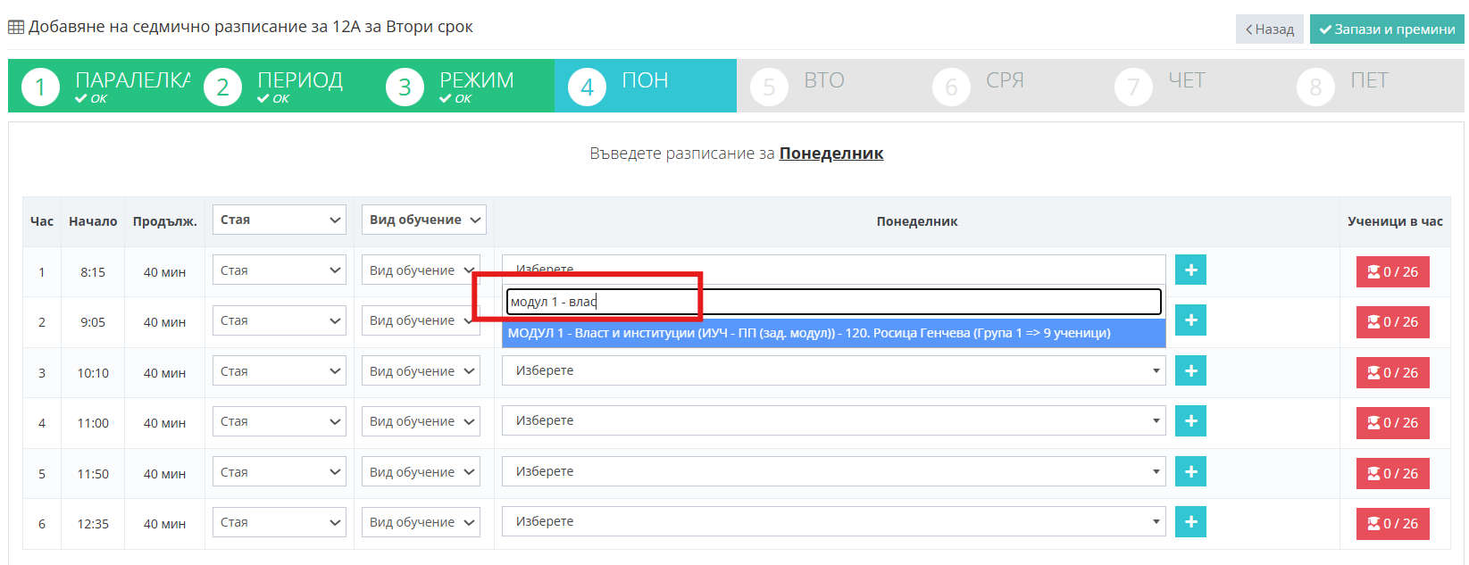Click the plus icon in row 3
The height and width of the screenshot is (565, 1469).
(x=1190, y=370)
